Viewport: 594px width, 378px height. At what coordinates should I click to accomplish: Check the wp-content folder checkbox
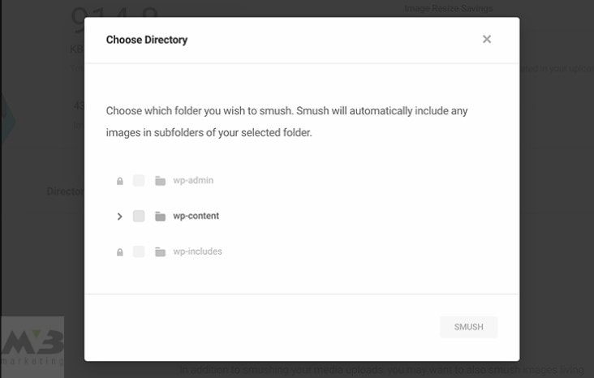[139, 217]
